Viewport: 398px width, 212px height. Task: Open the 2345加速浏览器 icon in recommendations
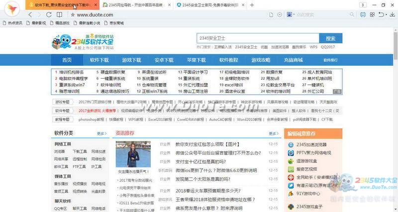[x=291, y=145]
